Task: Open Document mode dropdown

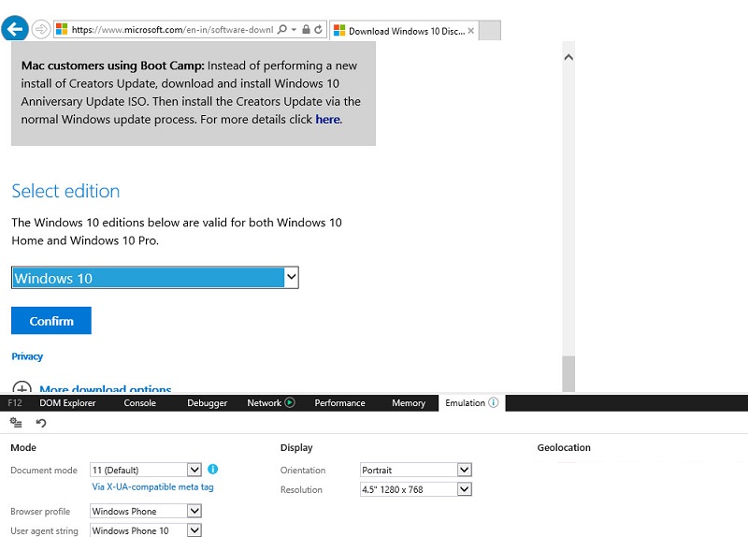Action: point(146,471)
